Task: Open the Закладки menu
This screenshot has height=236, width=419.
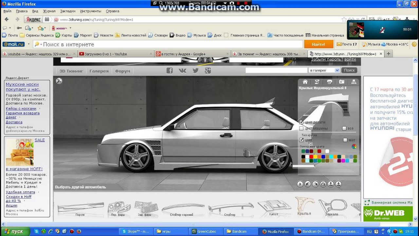Action: [68, 11]
